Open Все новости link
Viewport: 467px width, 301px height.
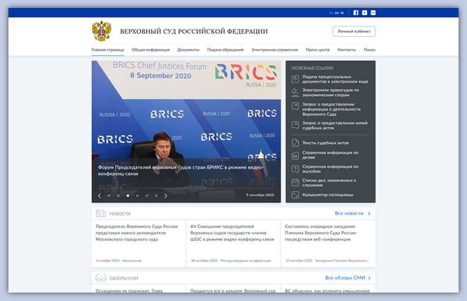tap(349, 213)
